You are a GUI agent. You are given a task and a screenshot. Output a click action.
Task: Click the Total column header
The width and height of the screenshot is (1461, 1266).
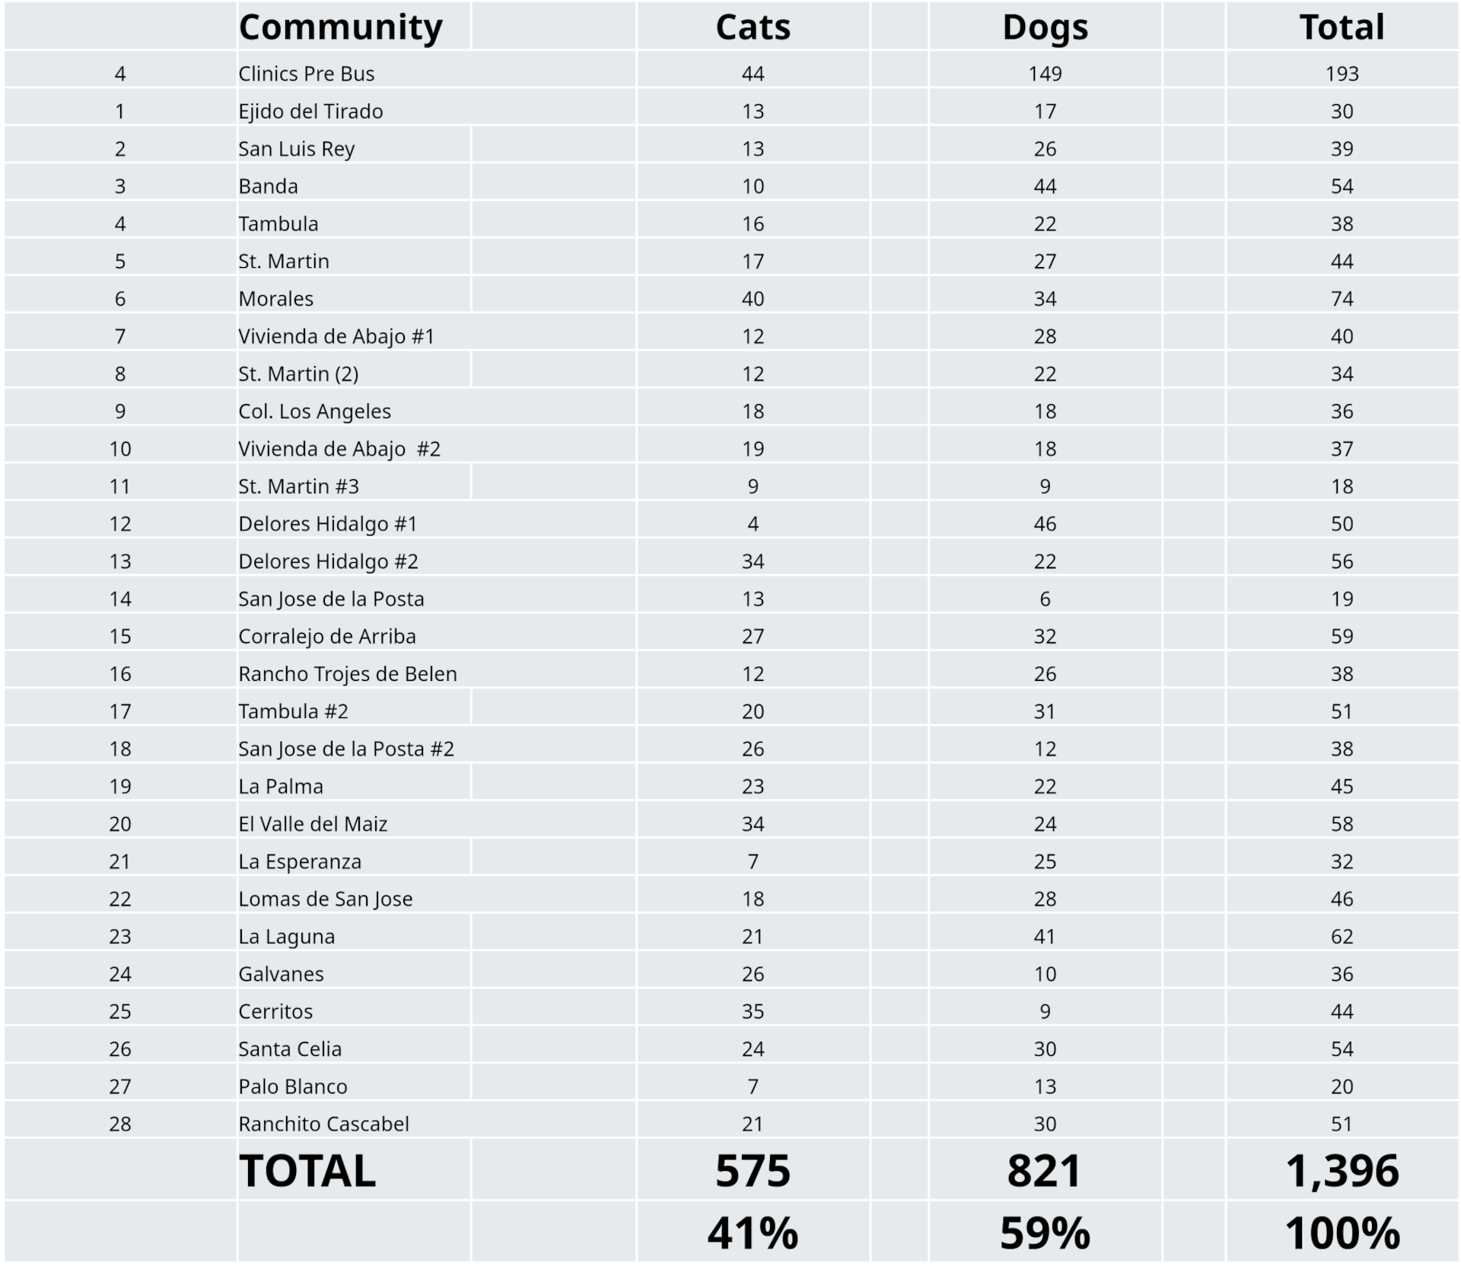tap(1342, 27)
